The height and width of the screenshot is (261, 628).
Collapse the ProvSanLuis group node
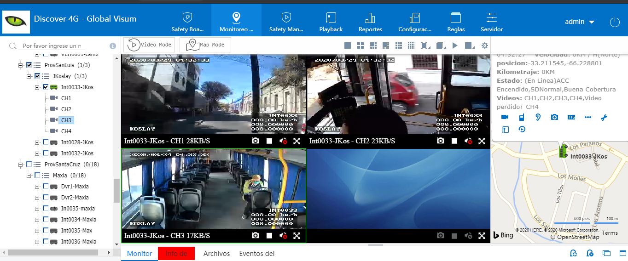coord(21,65)
